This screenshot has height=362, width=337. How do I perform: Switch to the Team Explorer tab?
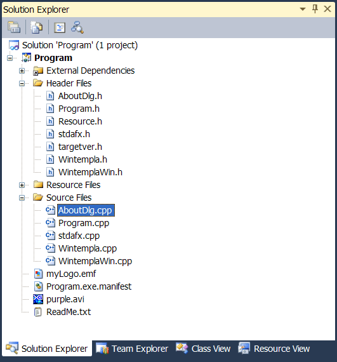click(x=132, y=349)
